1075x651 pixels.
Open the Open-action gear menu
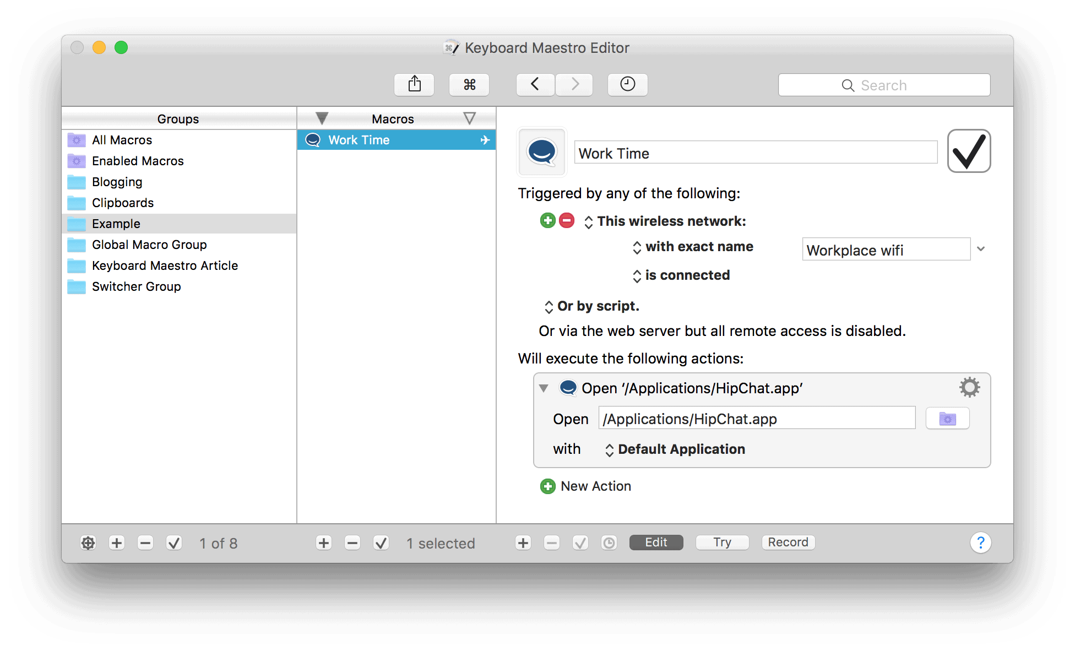tap(969, 388)
